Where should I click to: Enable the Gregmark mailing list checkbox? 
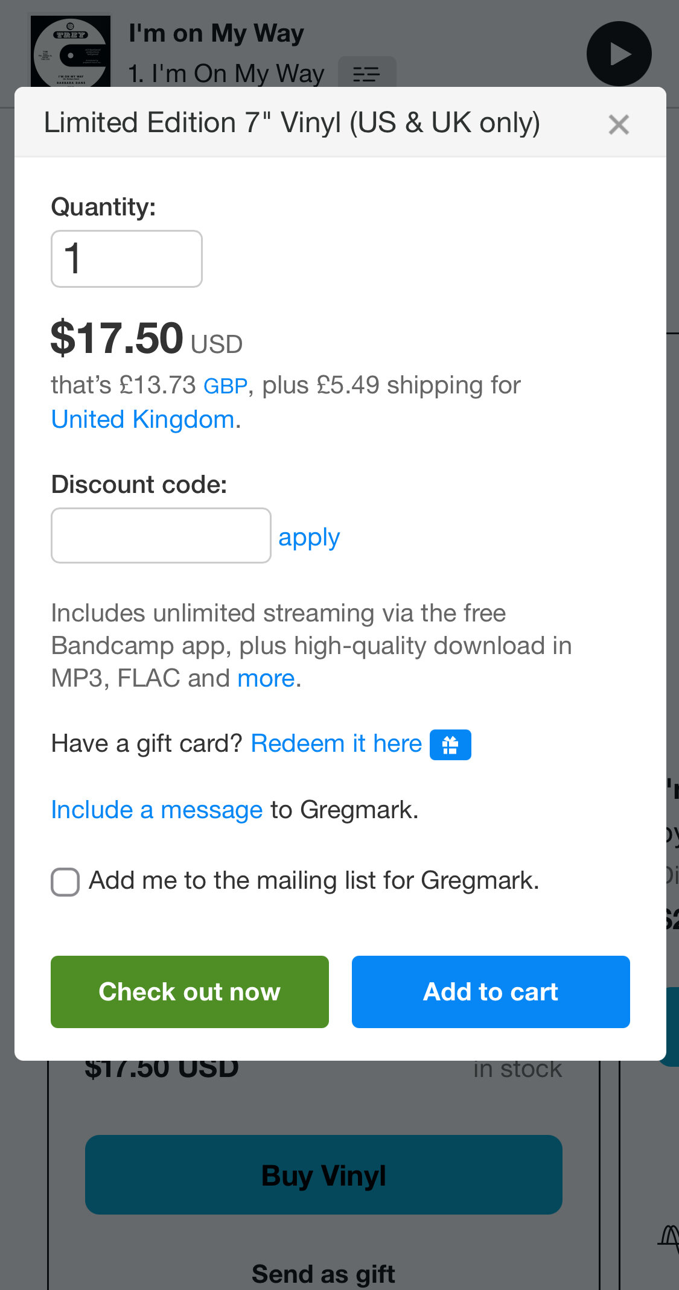point(65,882)
